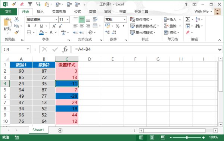
Task: Switch to the 开发工具 developer tab
Action: click(x=141, y=12)
